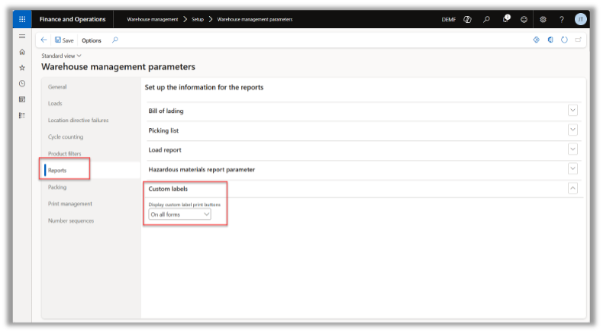Open the Standard view selector
This screenshot has width=603, height=334.
[x=62, y=56]
